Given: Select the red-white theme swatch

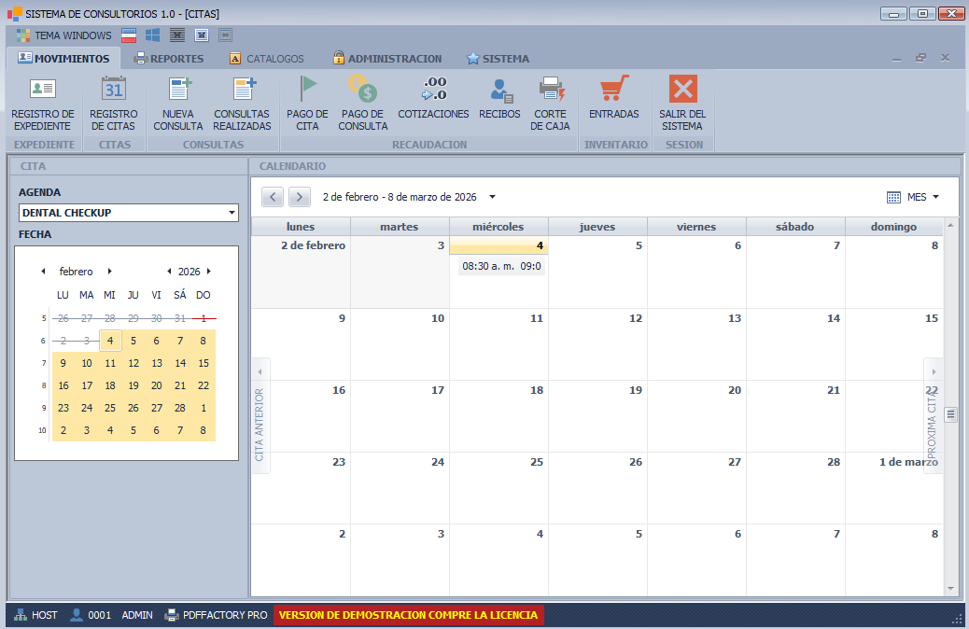Looking at the screenshot, I should click(128, 35).
